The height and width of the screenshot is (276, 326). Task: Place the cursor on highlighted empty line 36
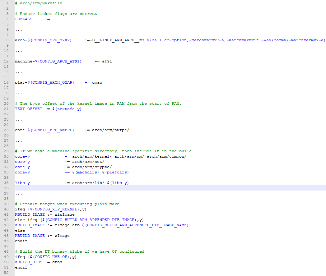170,188
